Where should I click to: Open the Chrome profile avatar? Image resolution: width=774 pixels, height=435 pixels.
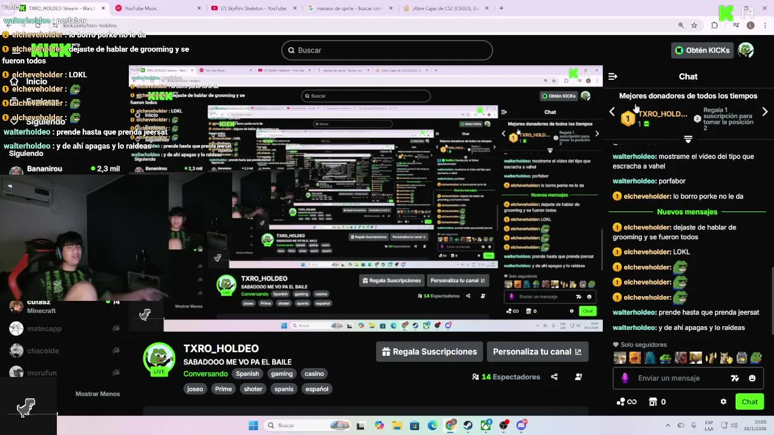[x=750, y=25]
